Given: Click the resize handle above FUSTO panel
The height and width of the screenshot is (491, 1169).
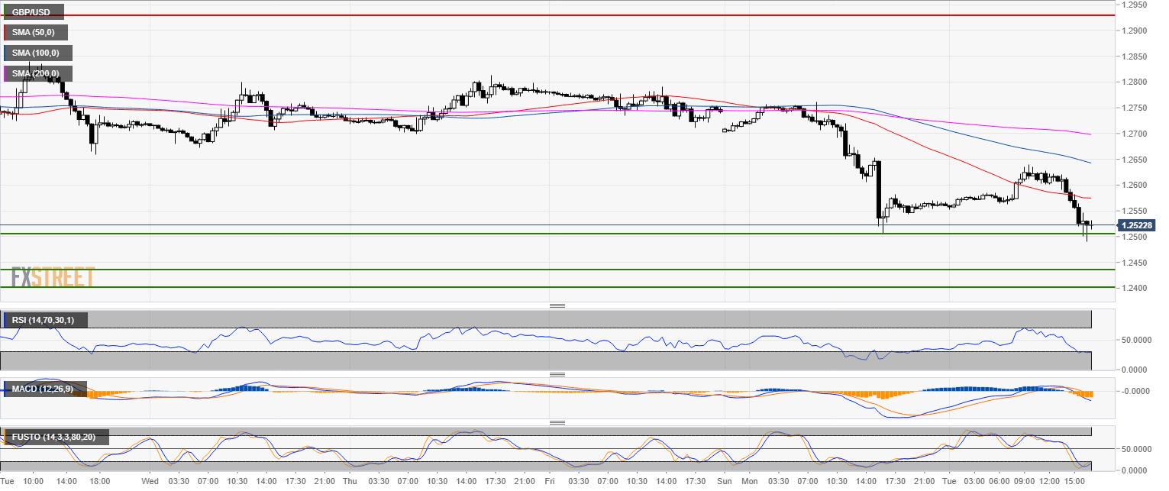Looking at the screenshot, I should tap(557, 422).
